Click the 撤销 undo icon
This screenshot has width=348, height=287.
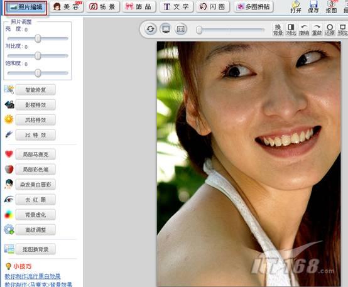click(304, 30)
